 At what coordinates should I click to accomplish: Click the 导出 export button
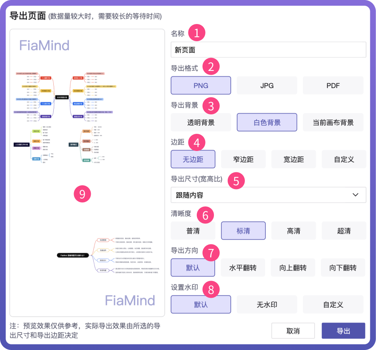[343, 331]
